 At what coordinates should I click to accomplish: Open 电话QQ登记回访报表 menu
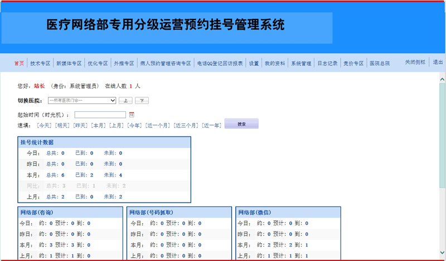[220, 63]
